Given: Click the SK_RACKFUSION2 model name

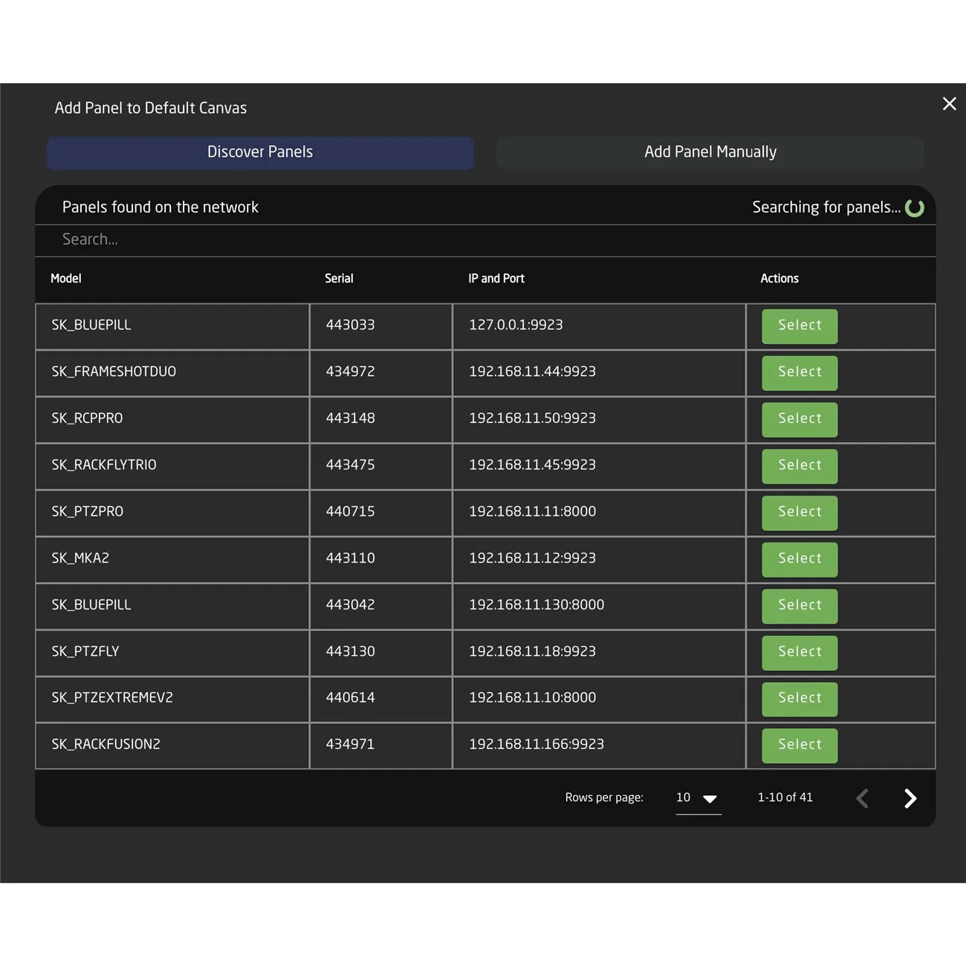Looking at the screenshot, I should [x=106, y=745].
